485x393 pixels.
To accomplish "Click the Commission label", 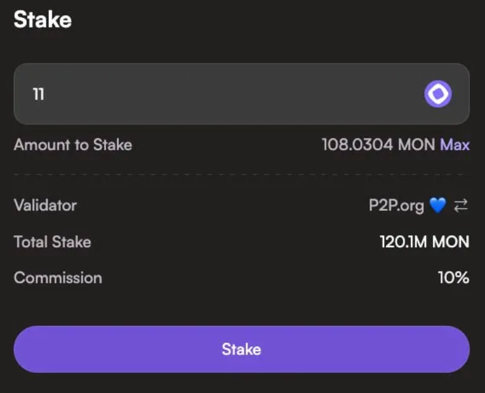I will [x=58, y=278].
